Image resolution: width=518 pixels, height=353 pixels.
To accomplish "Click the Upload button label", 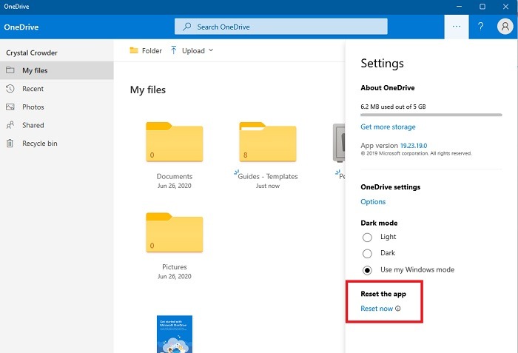I will point(193,50).
